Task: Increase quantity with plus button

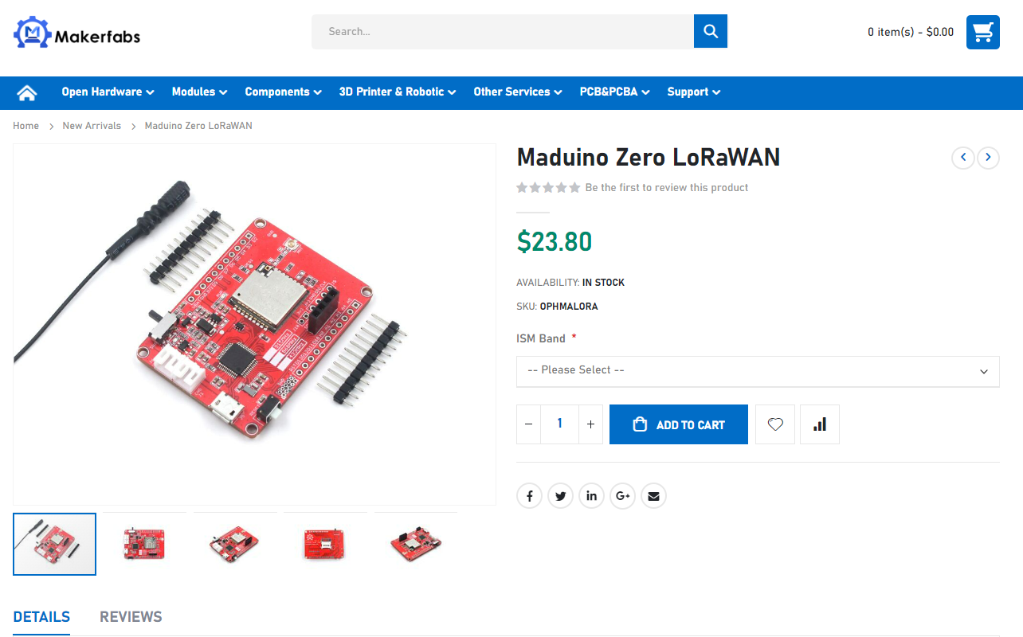Action: tap(590, 424)
